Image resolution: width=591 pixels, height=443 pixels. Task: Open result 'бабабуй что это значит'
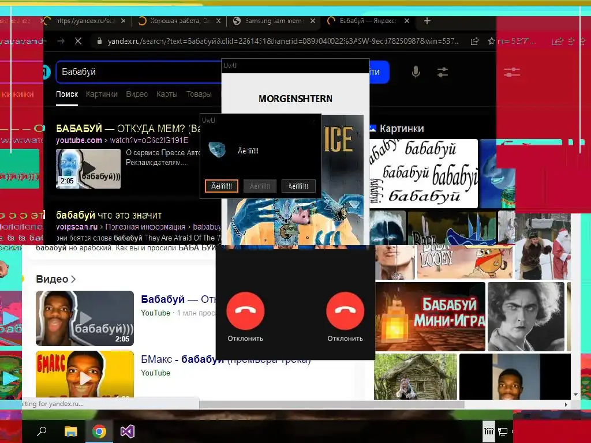[x=109, y=215]
